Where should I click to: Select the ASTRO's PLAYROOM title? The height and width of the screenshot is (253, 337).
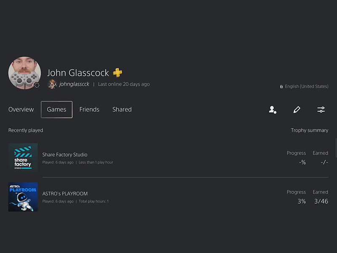(65, 194)
